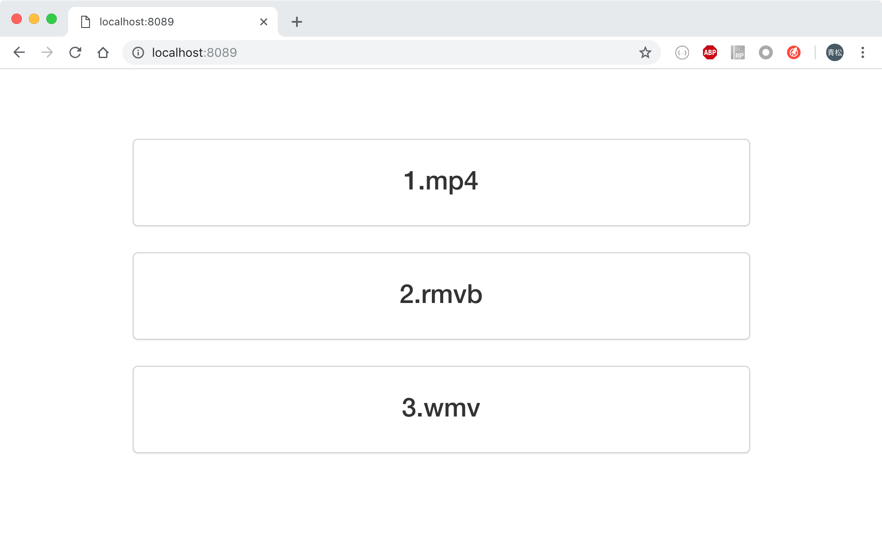
Task: Reload the localhost page
Action: pos(75,53)
